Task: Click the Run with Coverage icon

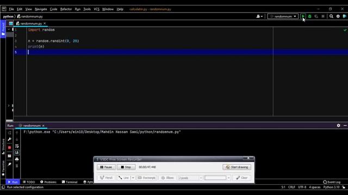Action: pyautogui.click(x=316, y=16)
